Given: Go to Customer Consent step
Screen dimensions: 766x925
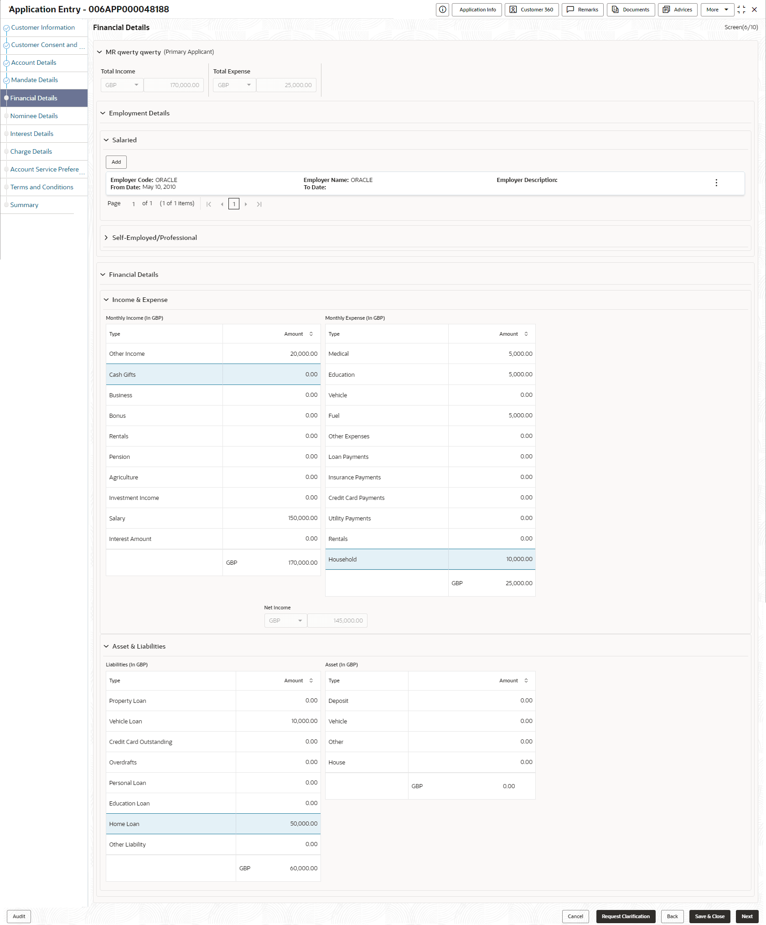Looking at the screenshot, I should (x=44, y=45).
